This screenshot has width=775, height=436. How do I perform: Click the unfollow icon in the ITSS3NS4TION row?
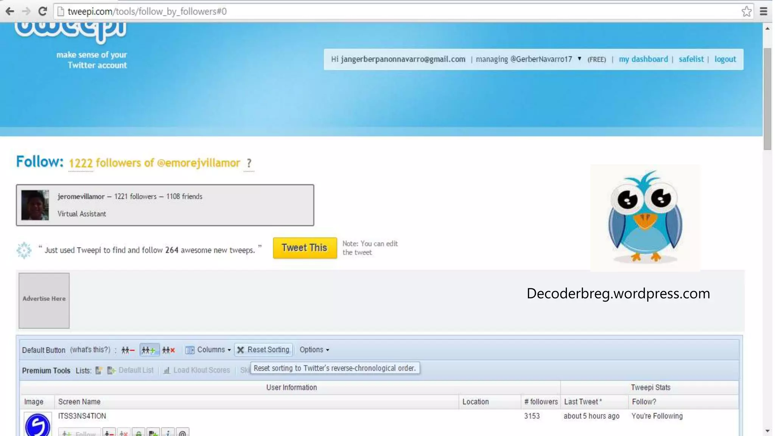pyautogui.click(x=109, y=432)
